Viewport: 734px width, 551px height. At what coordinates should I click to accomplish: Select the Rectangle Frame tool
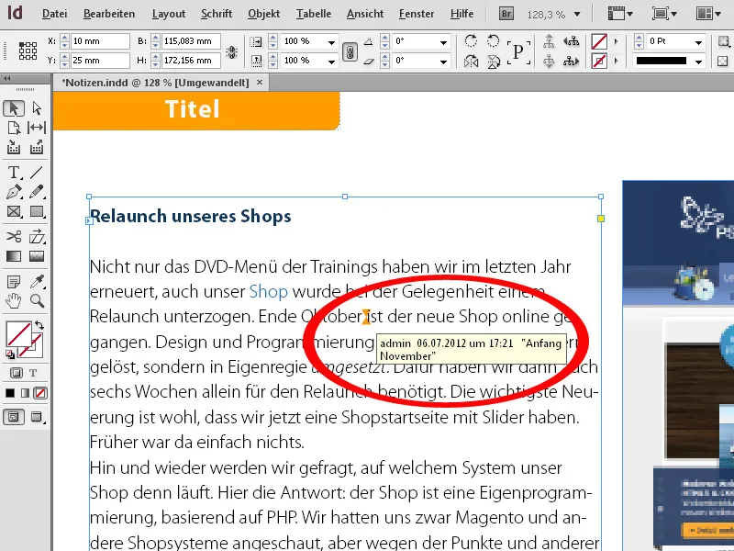[14, 212]
